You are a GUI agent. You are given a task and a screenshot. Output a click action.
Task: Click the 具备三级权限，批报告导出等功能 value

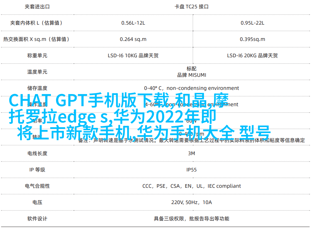[x=192, y=218]
